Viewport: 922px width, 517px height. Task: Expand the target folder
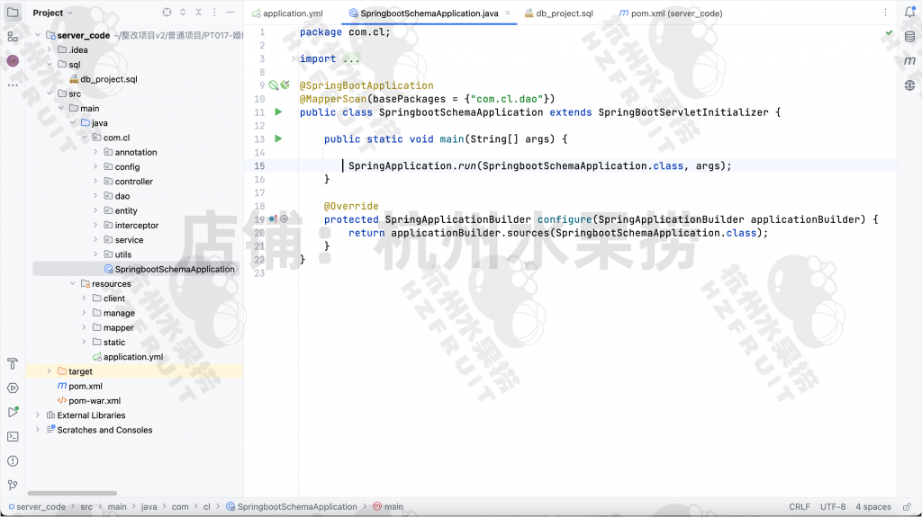click(x=50, y=371)
